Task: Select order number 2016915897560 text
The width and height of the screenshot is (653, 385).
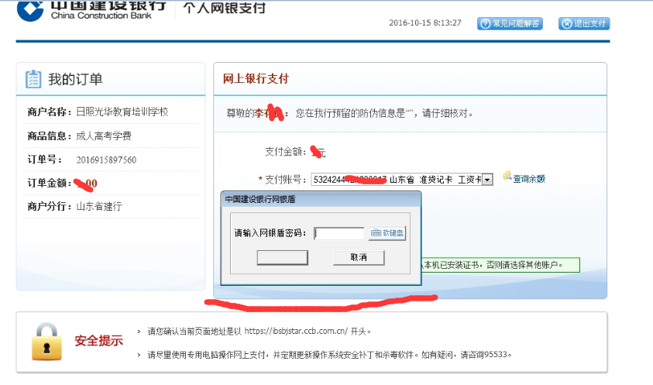Action: [106, 160]
